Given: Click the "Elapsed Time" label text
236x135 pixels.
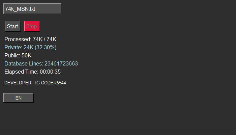Looking at the screenshot, I should 21,72.
